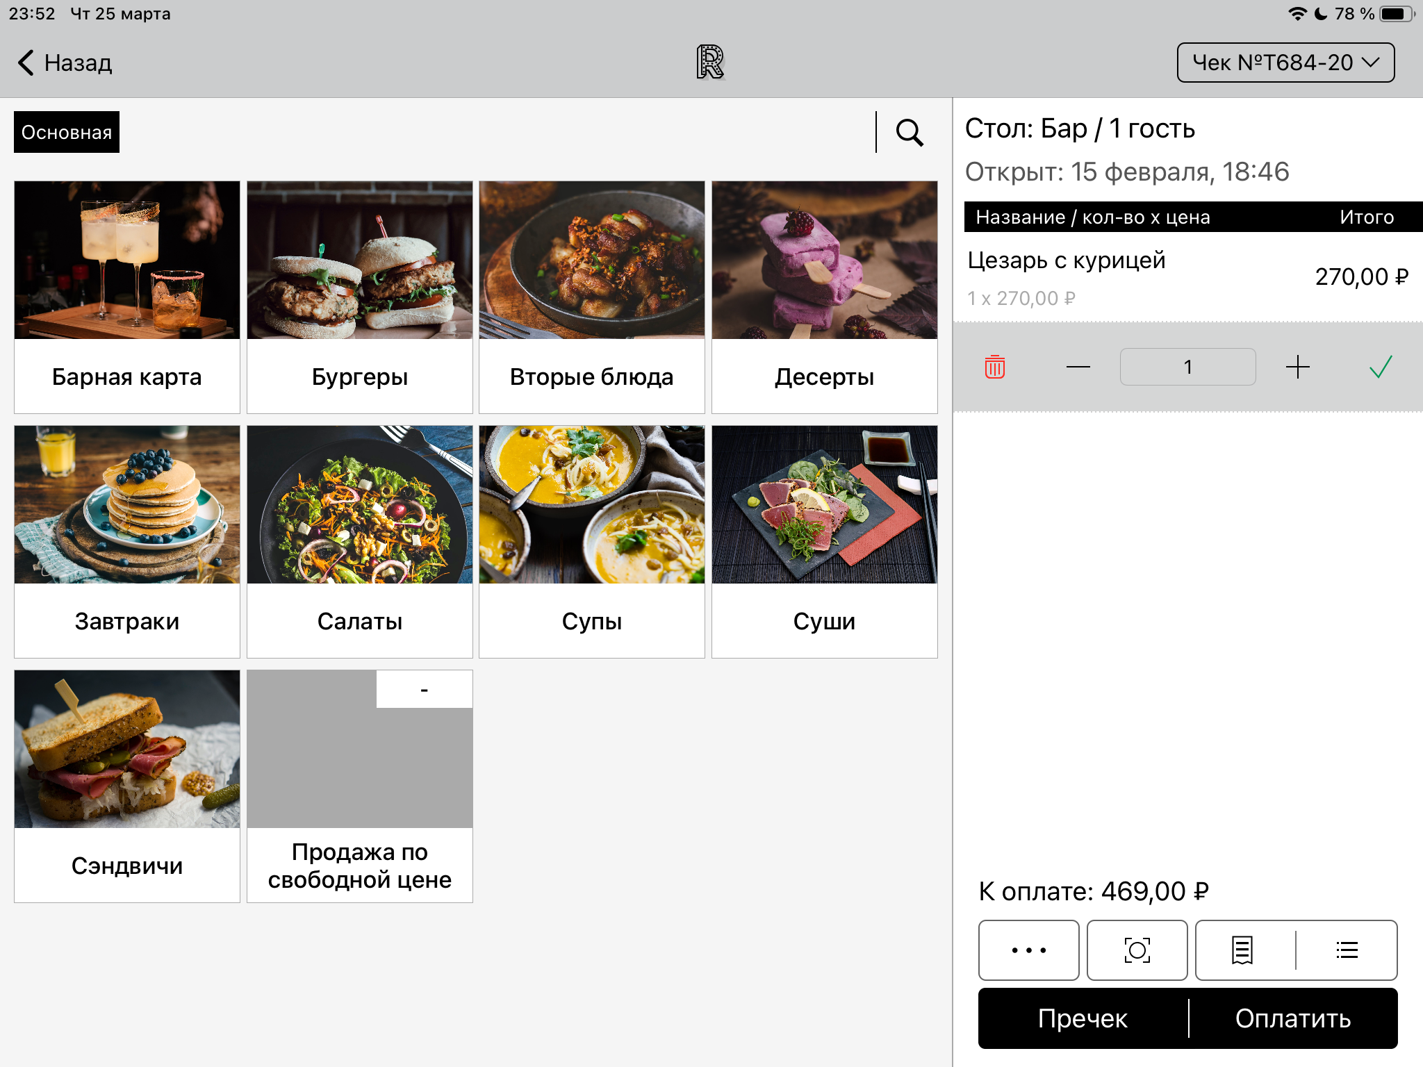Increase quantity with plus icon

(1297, 367)
